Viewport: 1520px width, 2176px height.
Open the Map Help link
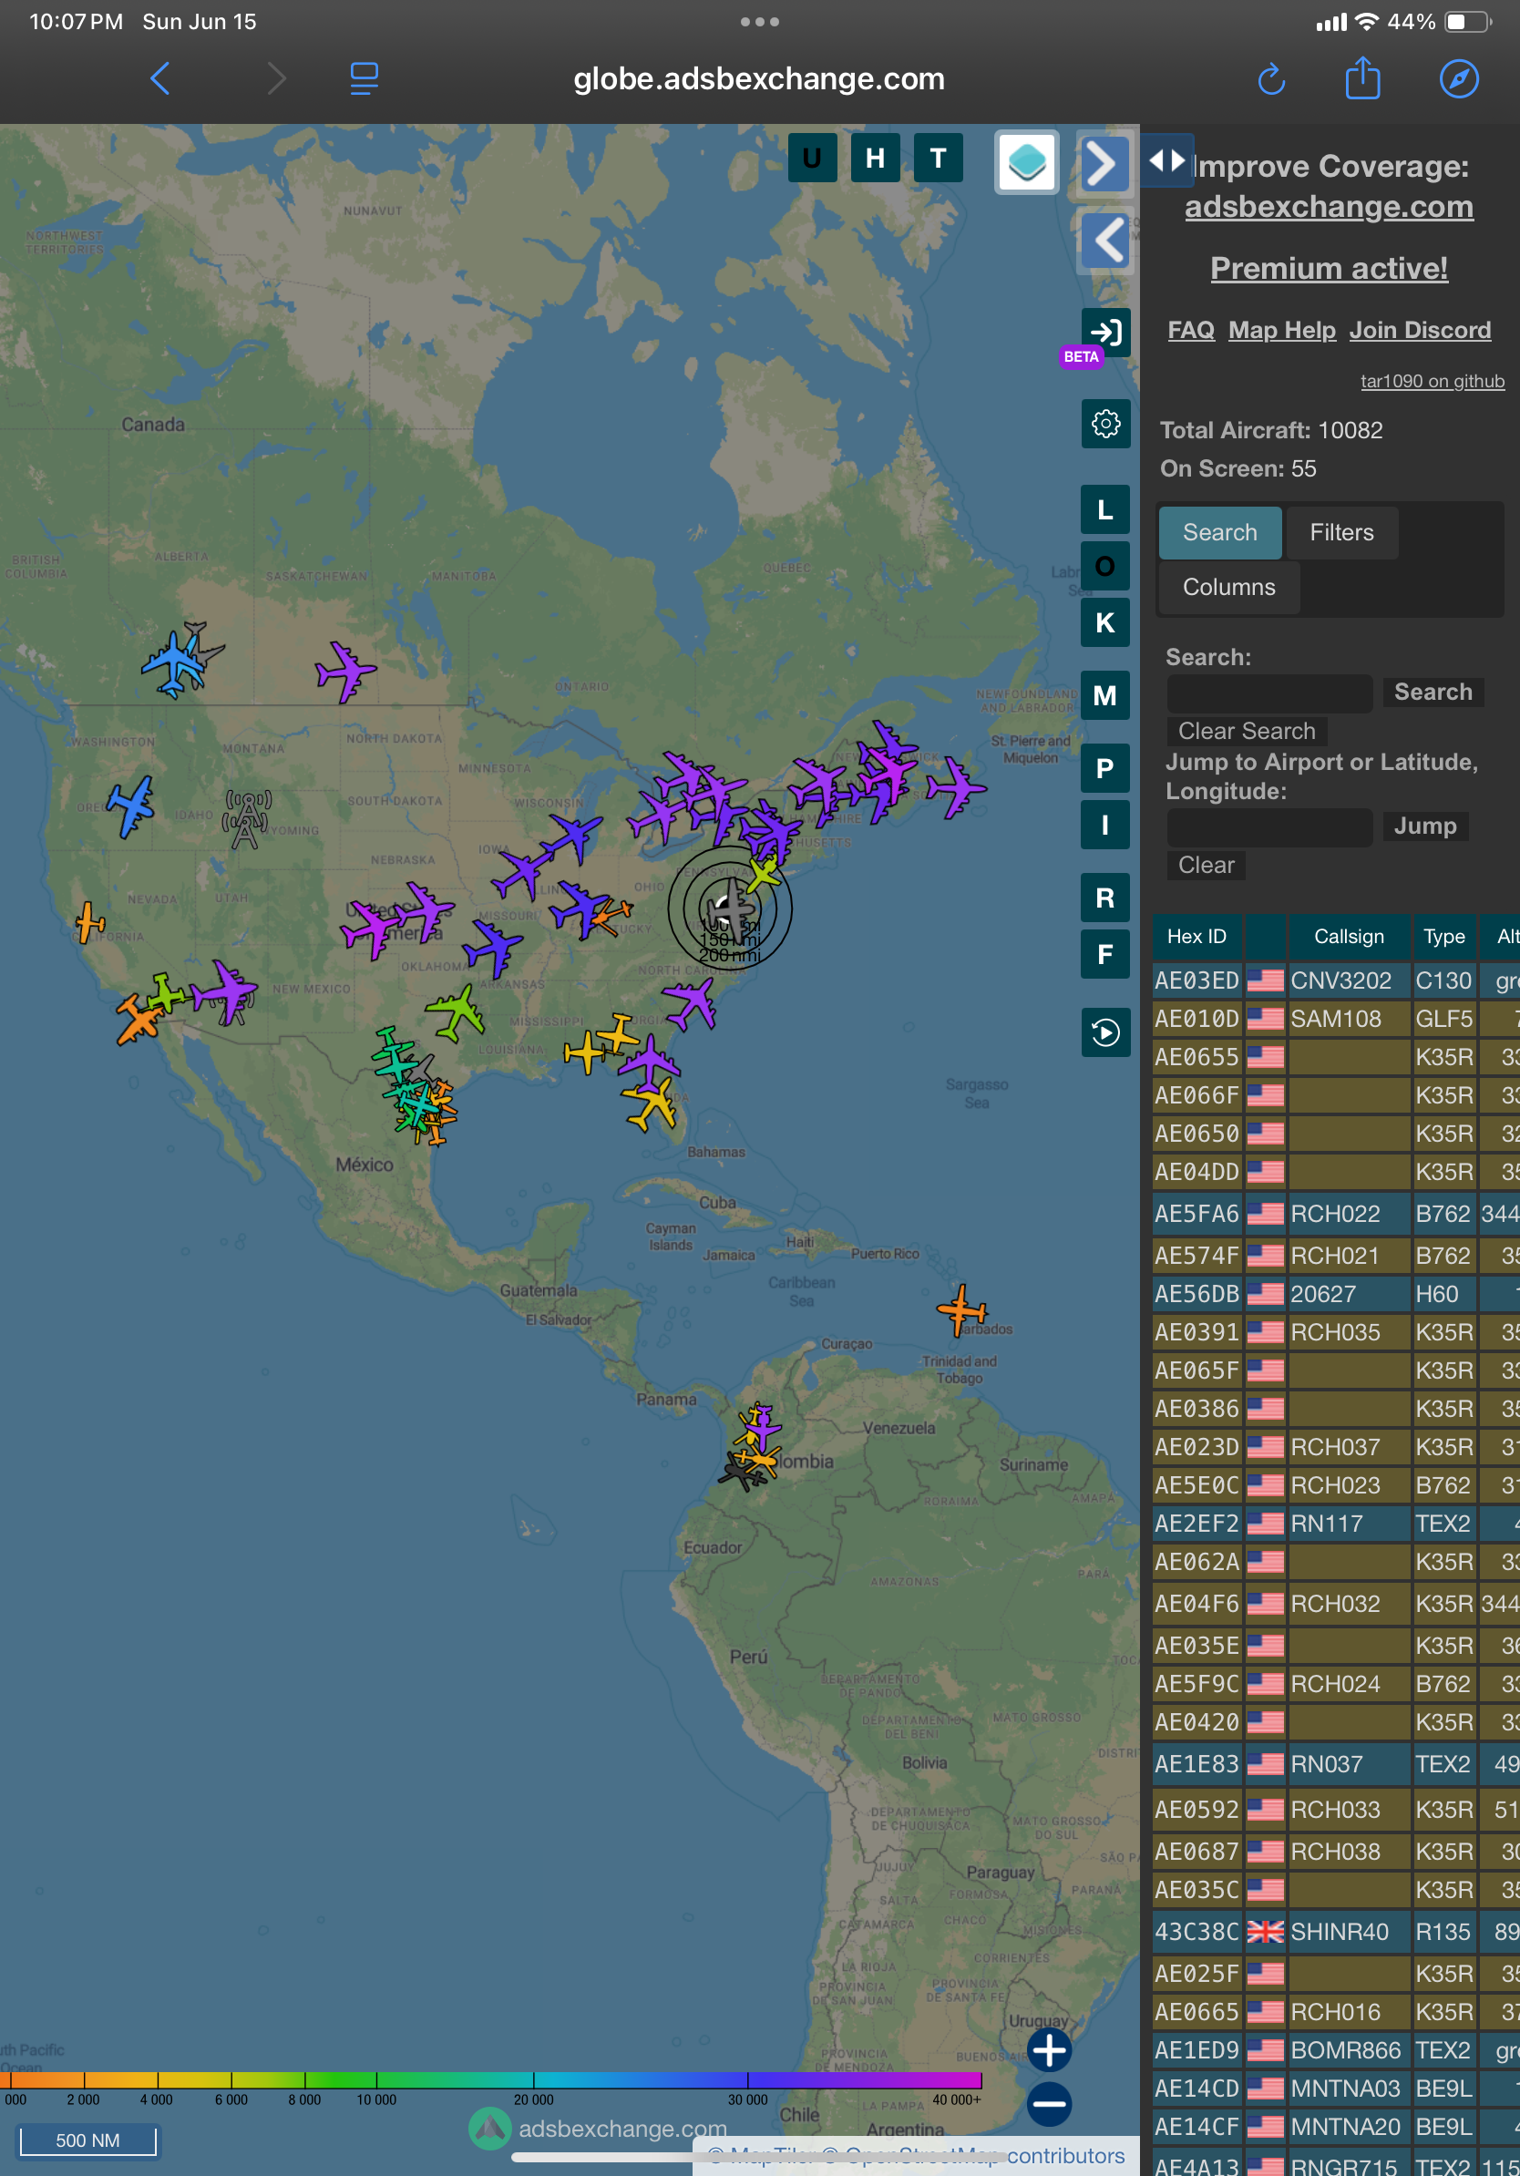(x=1281, y=330)
